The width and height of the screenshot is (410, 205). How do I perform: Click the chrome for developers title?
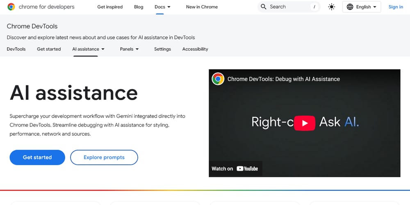pyautogui.click(x=47, y=7)
